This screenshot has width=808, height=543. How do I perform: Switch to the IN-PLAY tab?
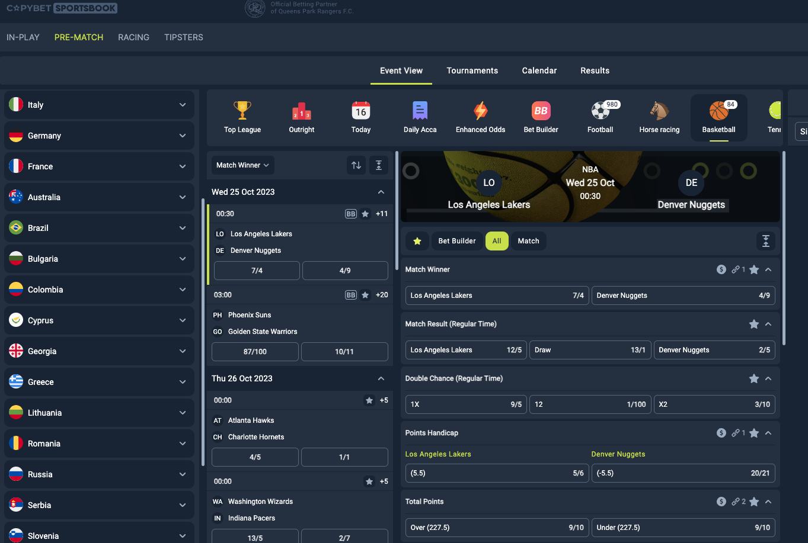point(23,37)
